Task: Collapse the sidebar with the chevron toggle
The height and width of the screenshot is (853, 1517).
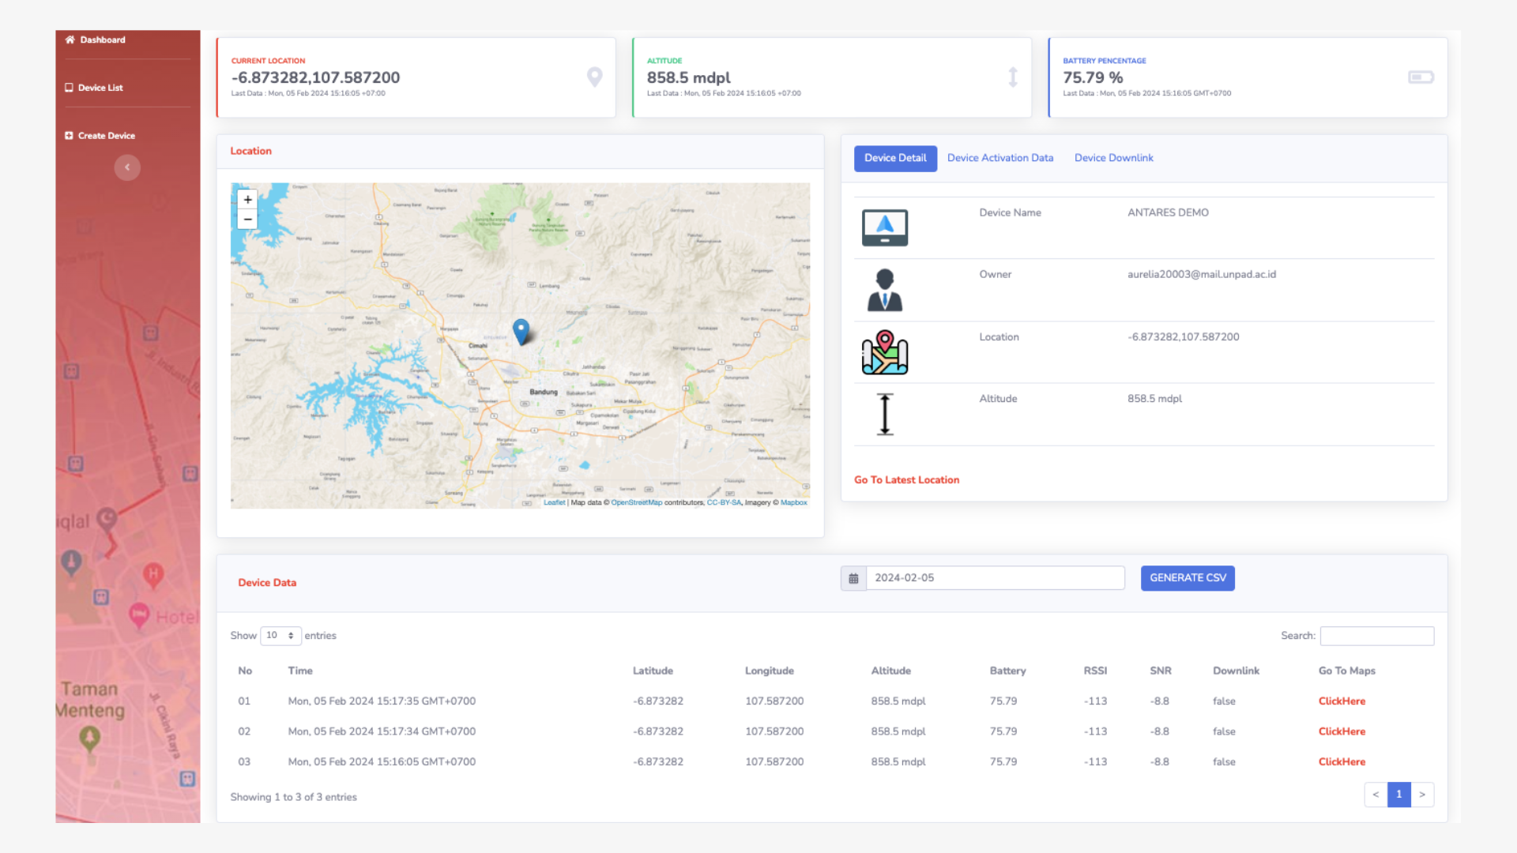Action: [127, 167]
